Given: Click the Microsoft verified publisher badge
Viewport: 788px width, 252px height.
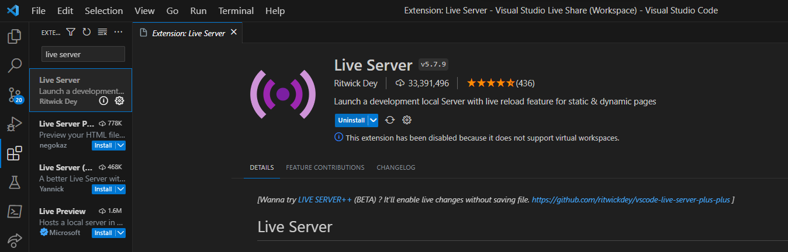Looking at the screenshot, I should (43, 232).
